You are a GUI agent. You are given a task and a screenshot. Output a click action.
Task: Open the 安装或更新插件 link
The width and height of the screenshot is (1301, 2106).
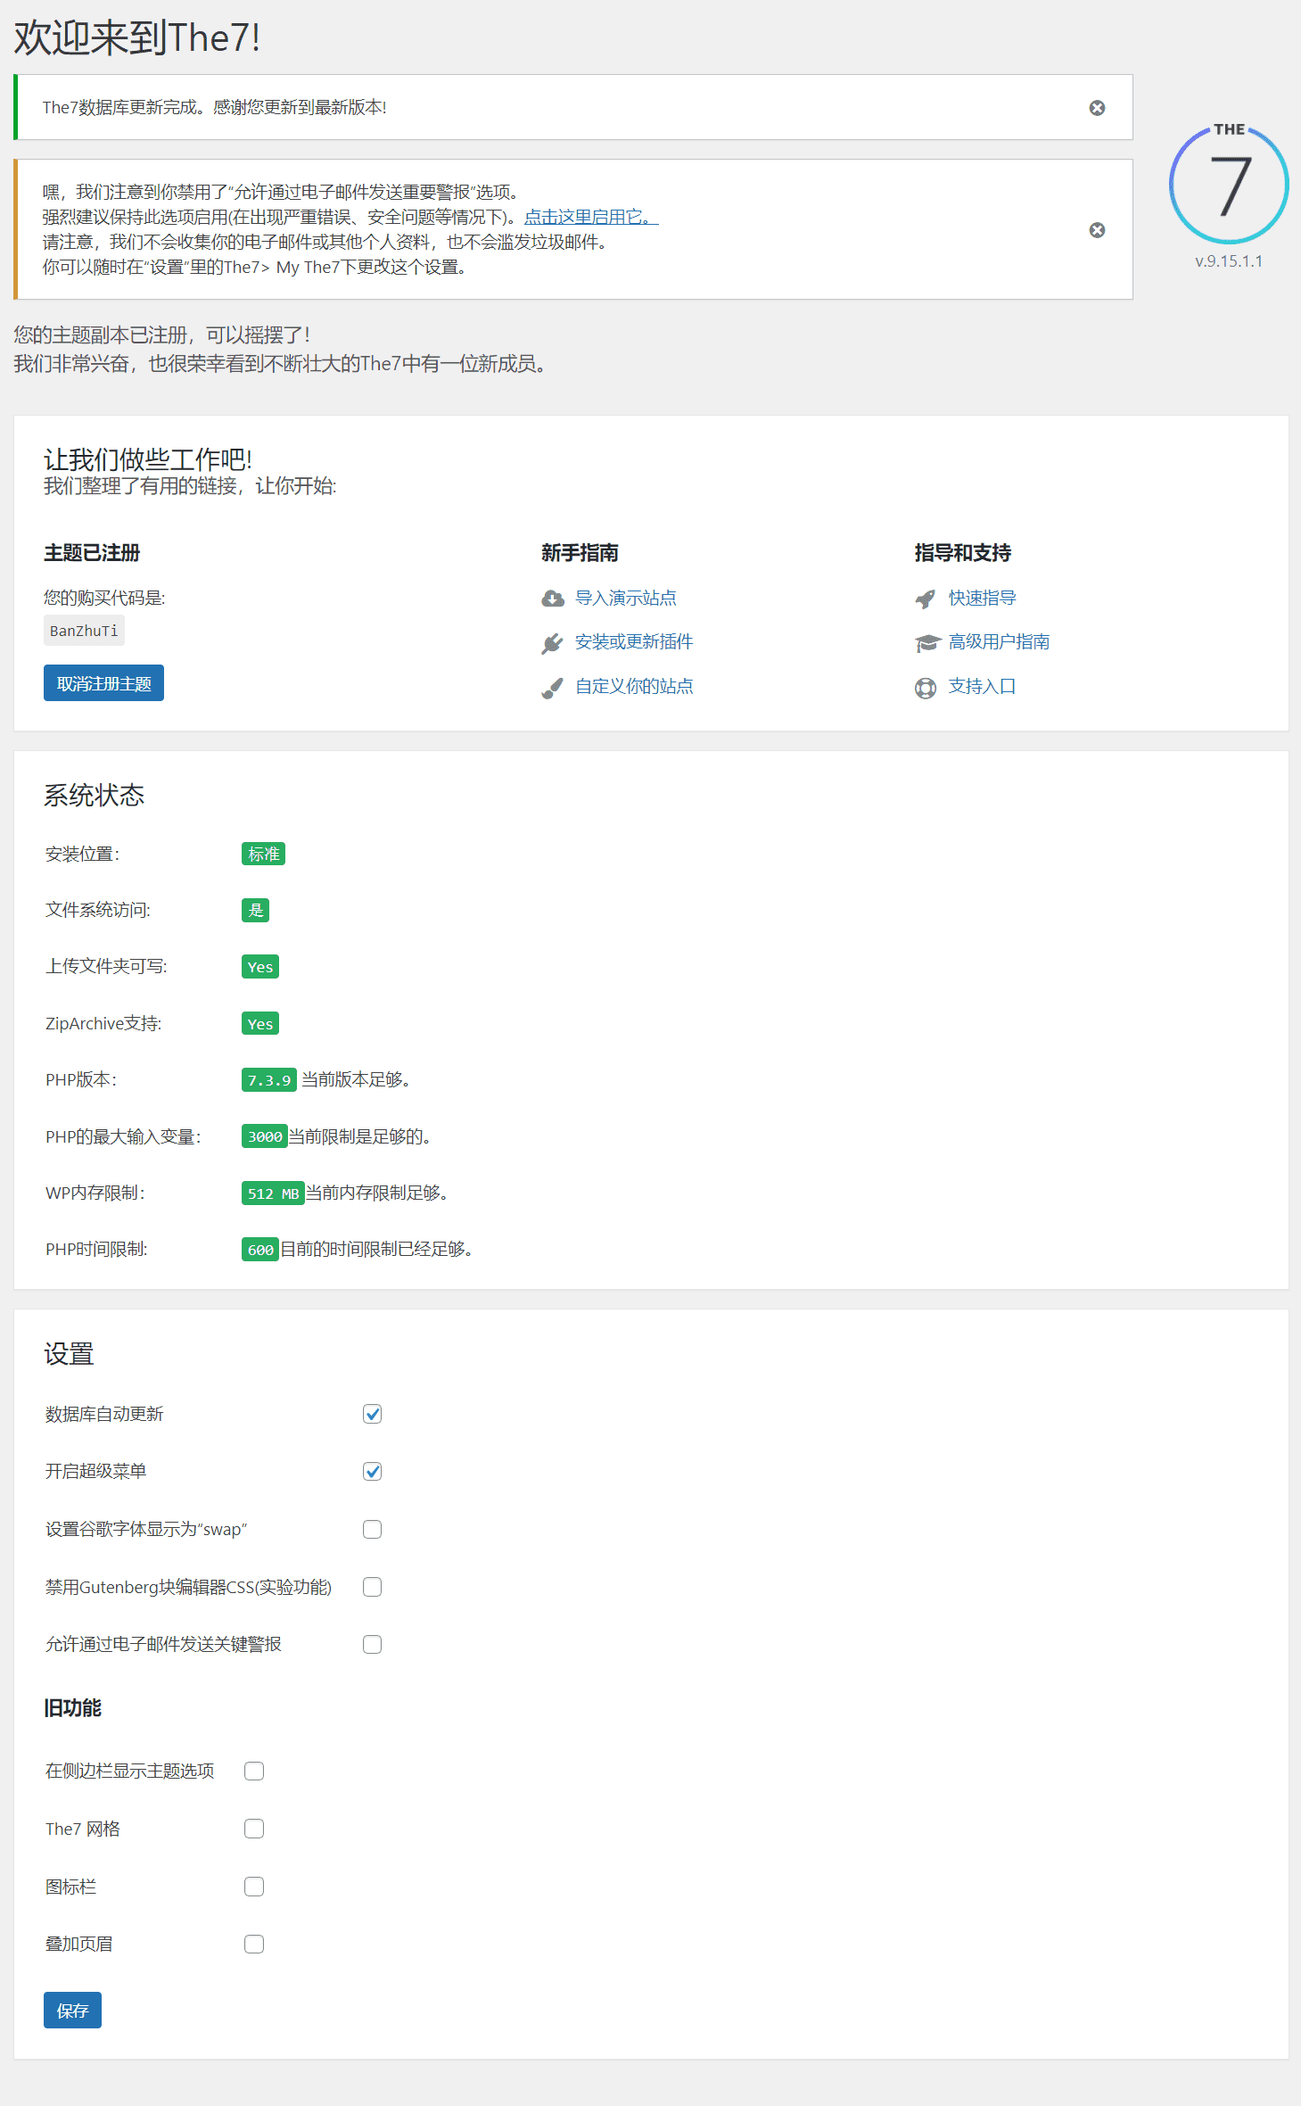pos(634,641)
